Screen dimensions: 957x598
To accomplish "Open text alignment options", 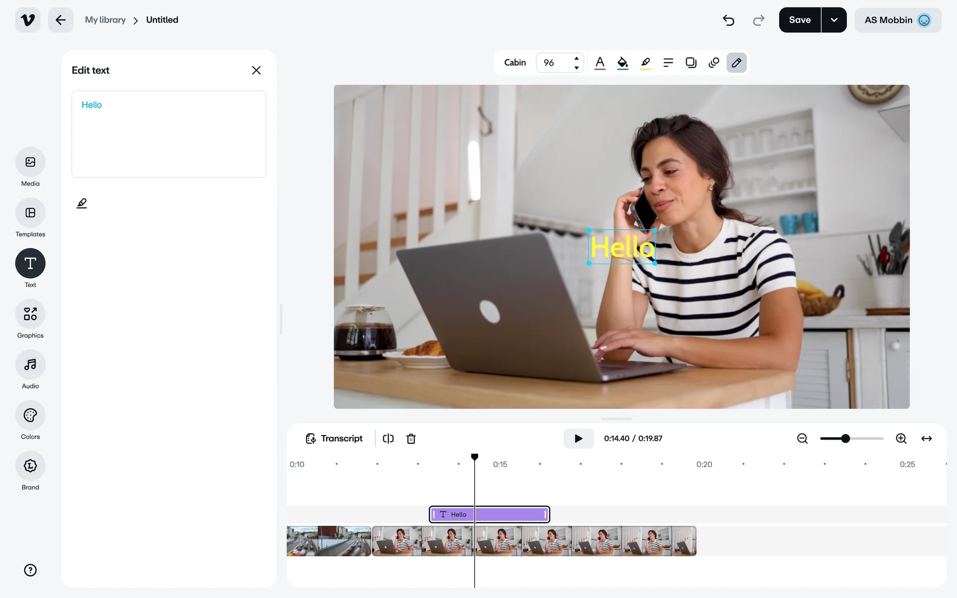I will point(668,63).
